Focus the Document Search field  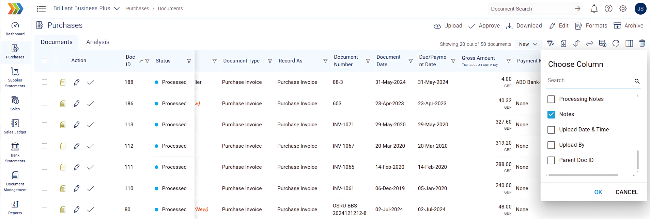[530, 9]
